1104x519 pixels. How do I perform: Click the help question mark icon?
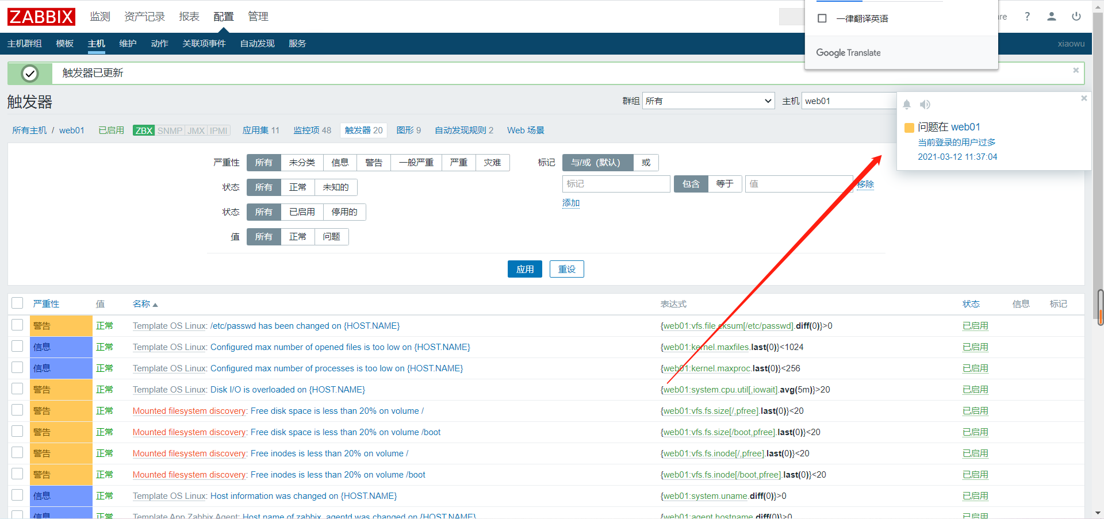[x=1027, y=17]
